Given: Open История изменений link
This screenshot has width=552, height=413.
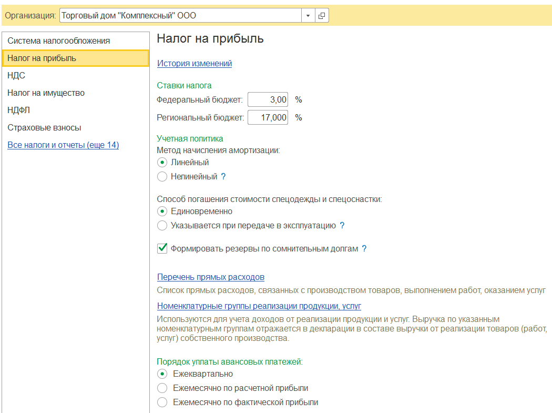Looking at the screenshot, I should pos(195,64).
